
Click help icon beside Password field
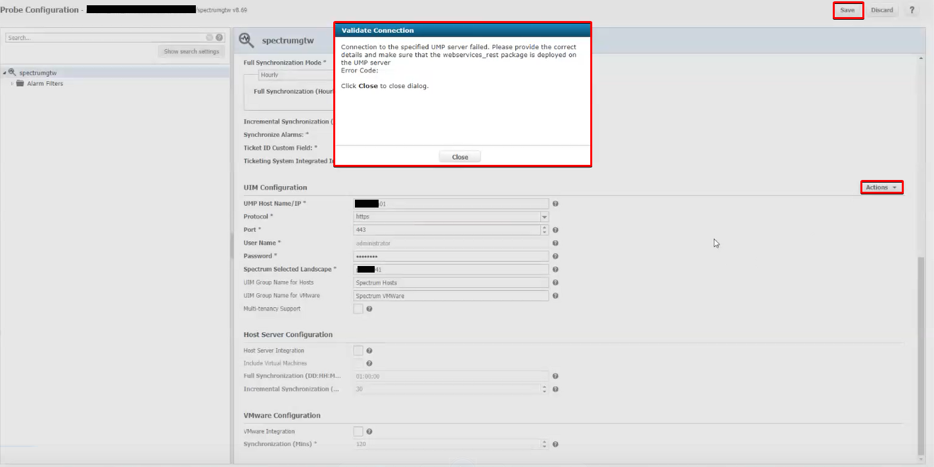click(555, 257)
